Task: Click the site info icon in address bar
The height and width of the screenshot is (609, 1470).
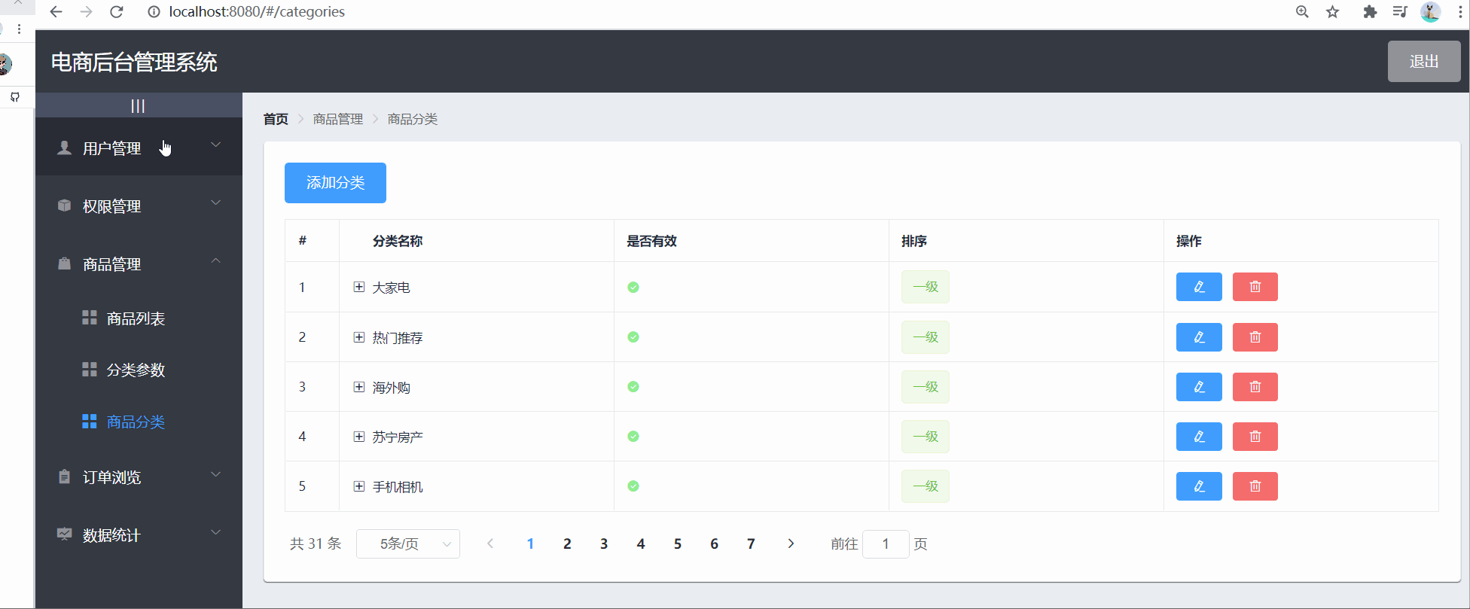Action: 154,12
